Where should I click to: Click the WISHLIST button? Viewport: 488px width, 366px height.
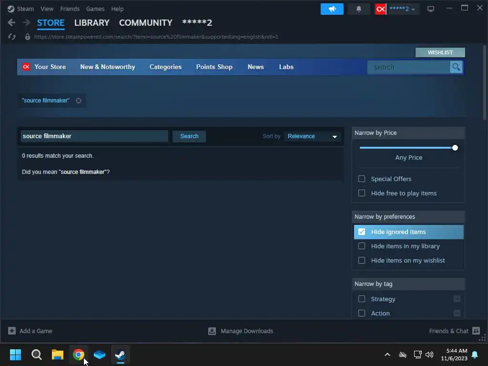(440, 52)
